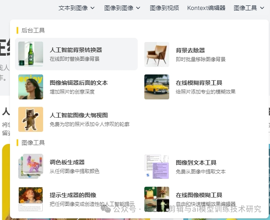Go to Kontext编辑器
The image size is (270, 220).
pyautogui.click(x=206, y=8)
